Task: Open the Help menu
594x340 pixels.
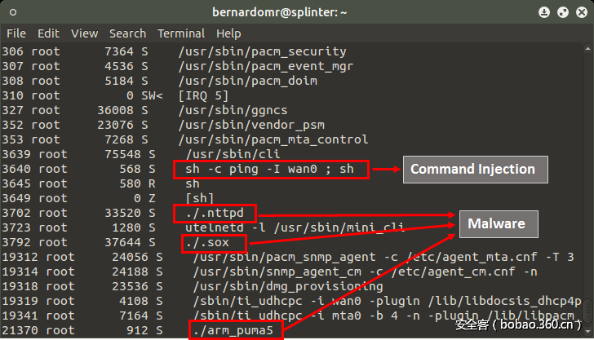Action: (228, 33)
